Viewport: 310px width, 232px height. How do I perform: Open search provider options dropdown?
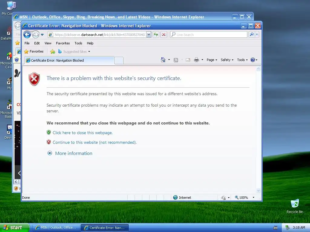tap(257, 34)
